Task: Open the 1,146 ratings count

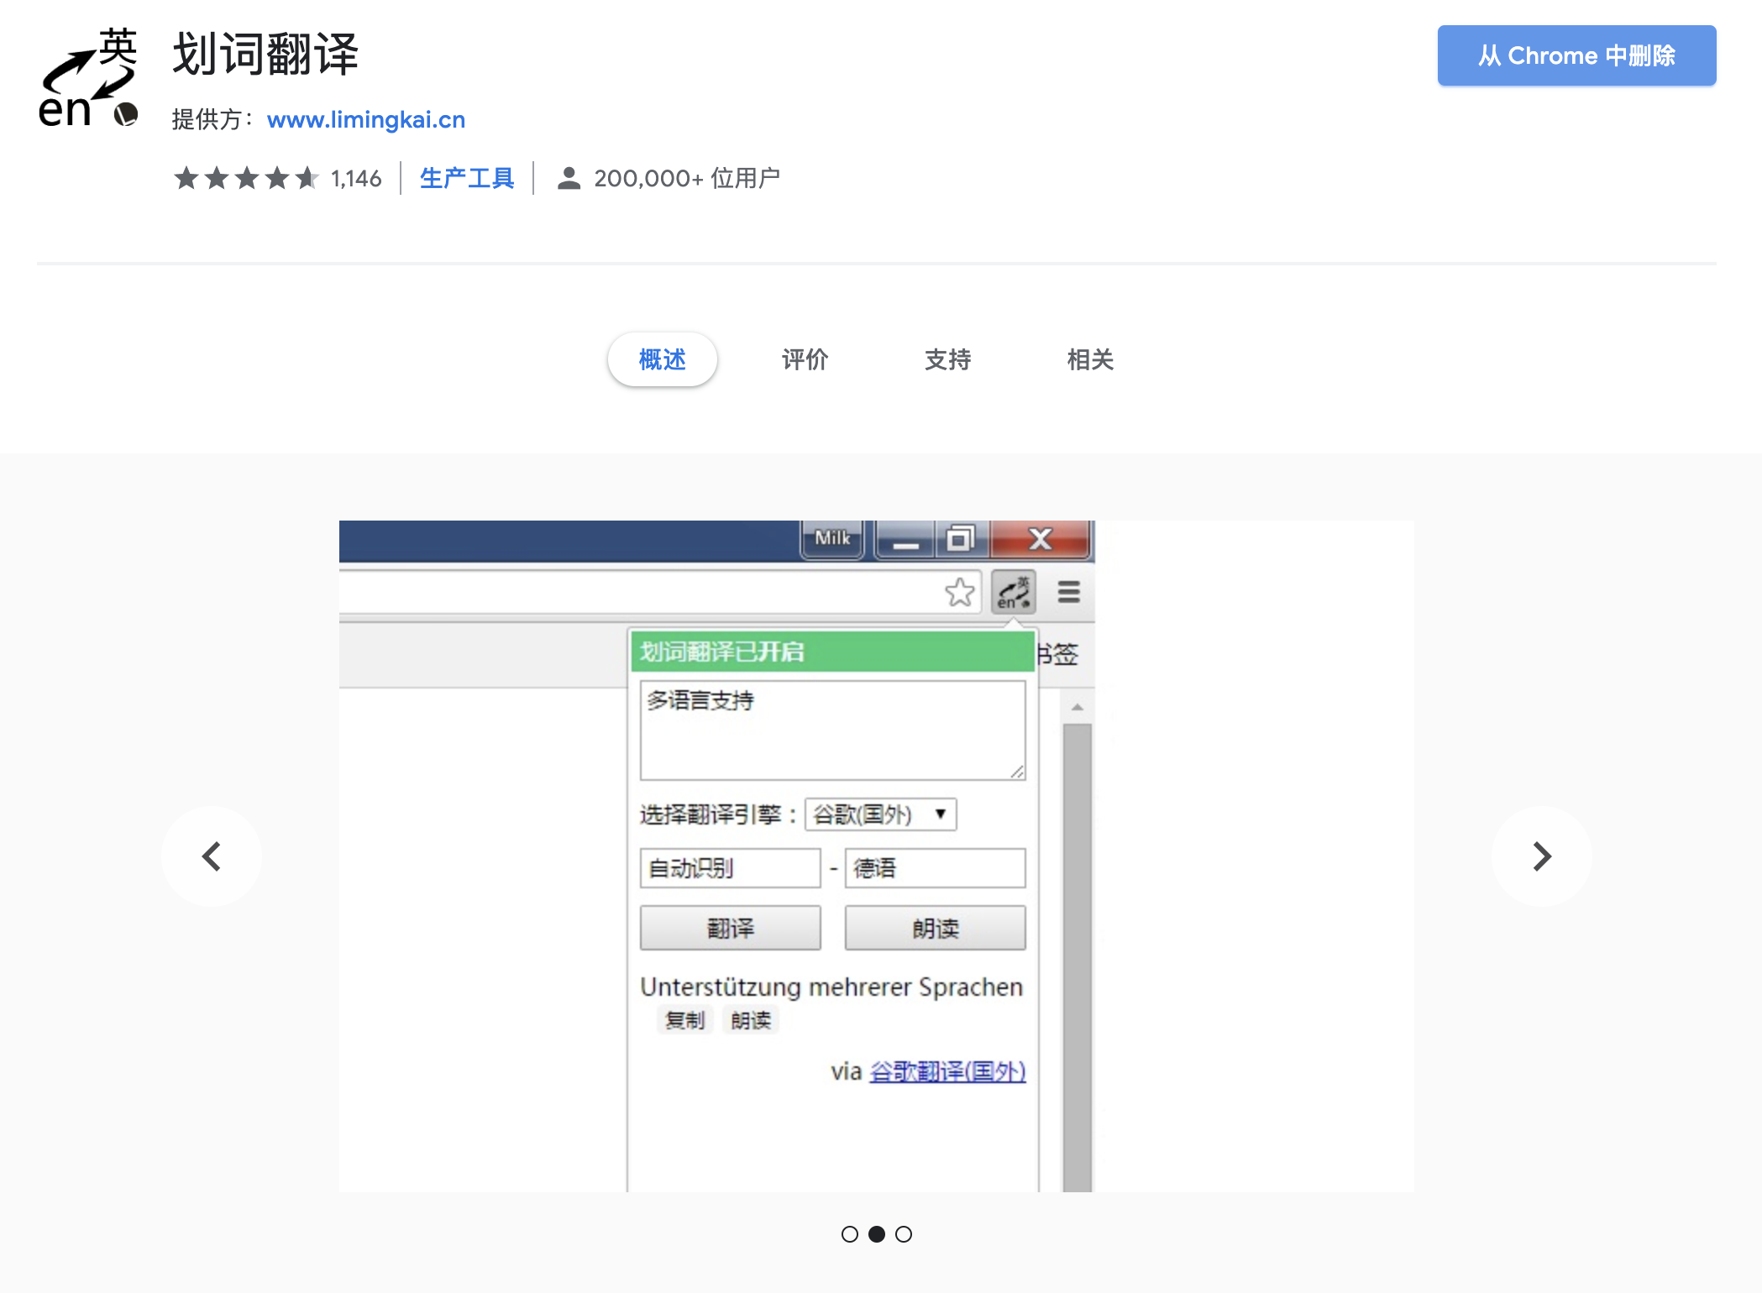Action: coord(356,178)
